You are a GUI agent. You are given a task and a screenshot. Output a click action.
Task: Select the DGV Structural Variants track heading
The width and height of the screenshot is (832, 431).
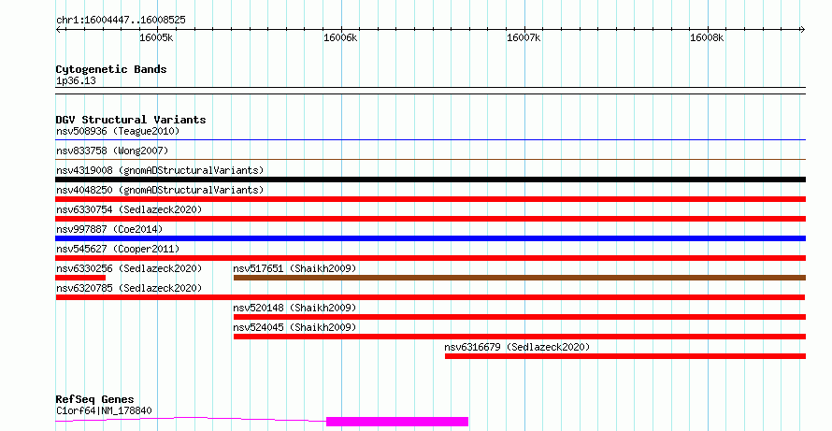(131, 120)
